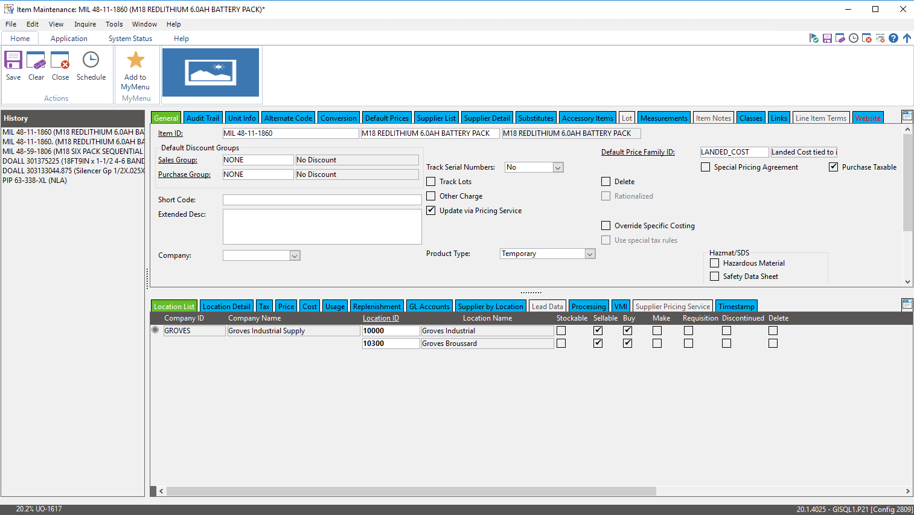Click the blue up arrow at top right
This screenshot has height=515, width=914.
pos(907,38)
